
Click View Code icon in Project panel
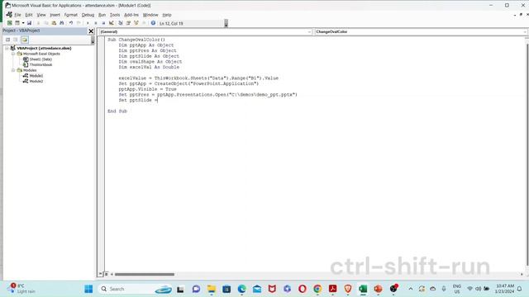coord(7,40)
